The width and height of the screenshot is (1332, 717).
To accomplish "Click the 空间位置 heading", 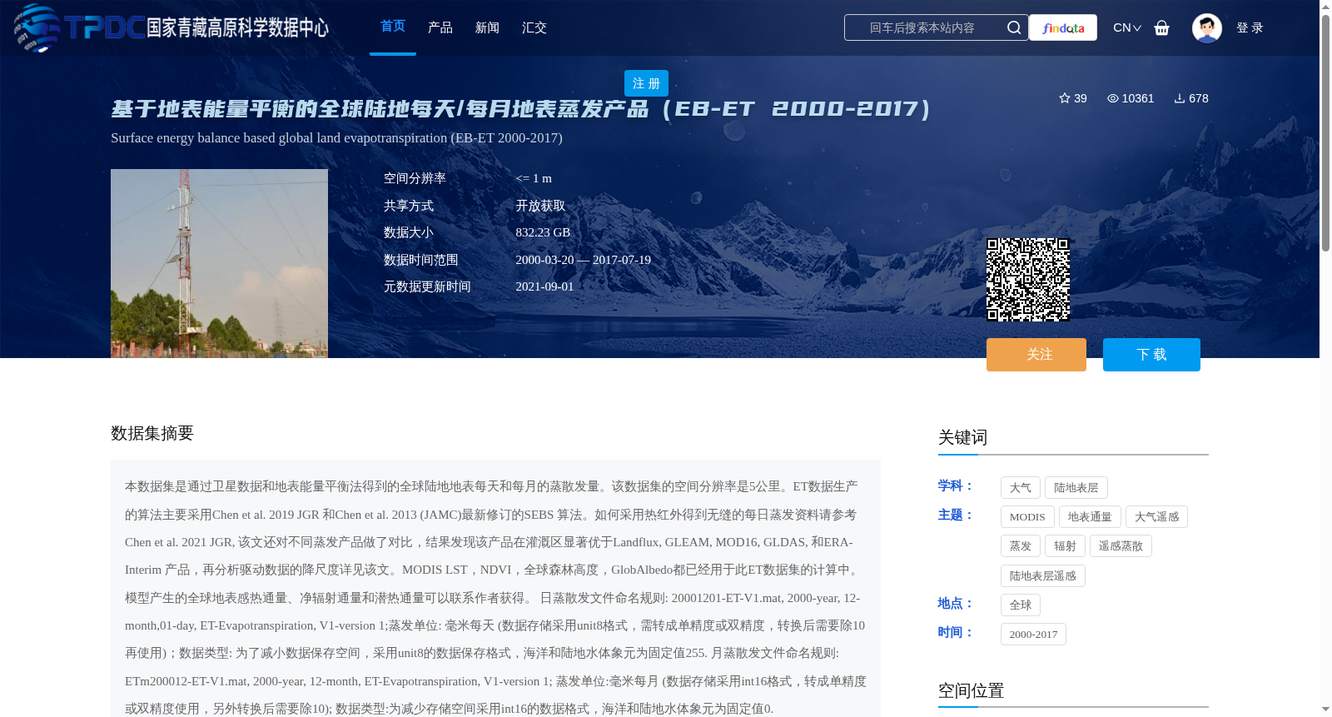I will pos(971,690).
